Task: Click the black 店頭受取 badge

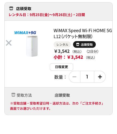Action: click(x=84, y=44)
